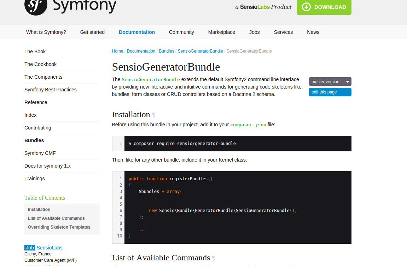Screen dimensions: 407x266
Task: Open The Cookbook in sidebar
Action: [41, 64]
